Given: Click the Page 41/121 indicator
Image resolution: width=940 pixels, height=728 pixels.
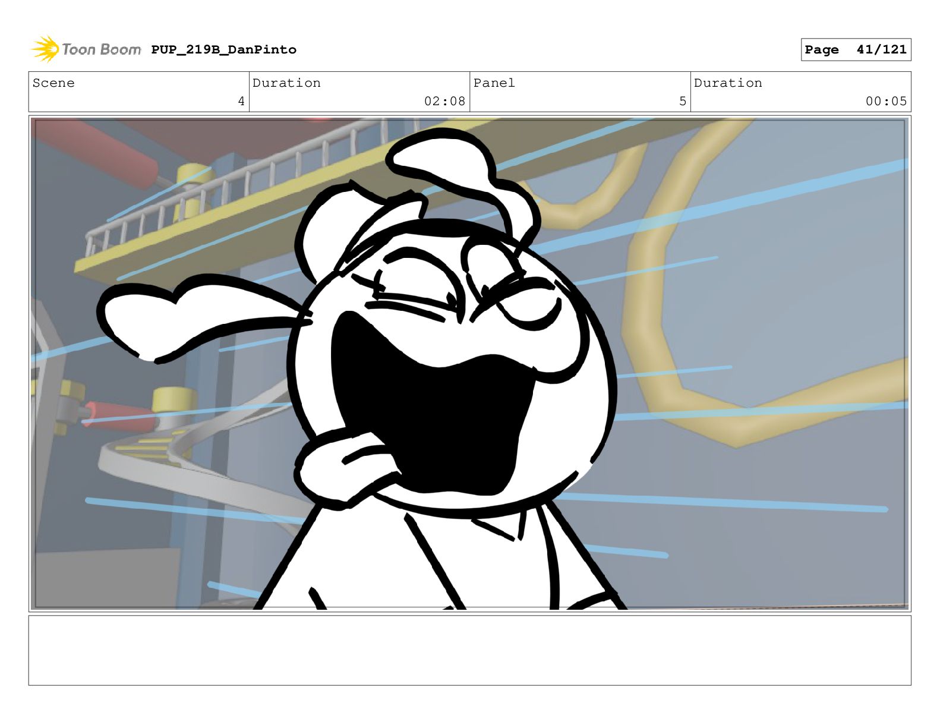Looking at the screenshot, I should tap(856, 50).
